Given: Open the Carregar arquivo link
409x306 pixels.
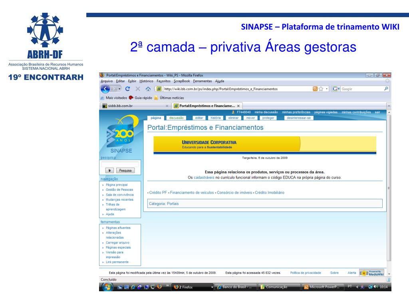Looking at the screenshot, I should click(x=117, y=243).
